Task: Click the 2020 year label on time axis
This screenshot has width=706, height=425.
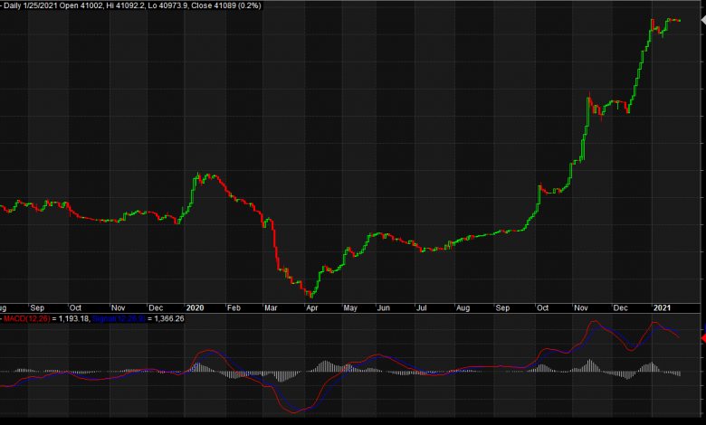Action: (x=195, y=308)
